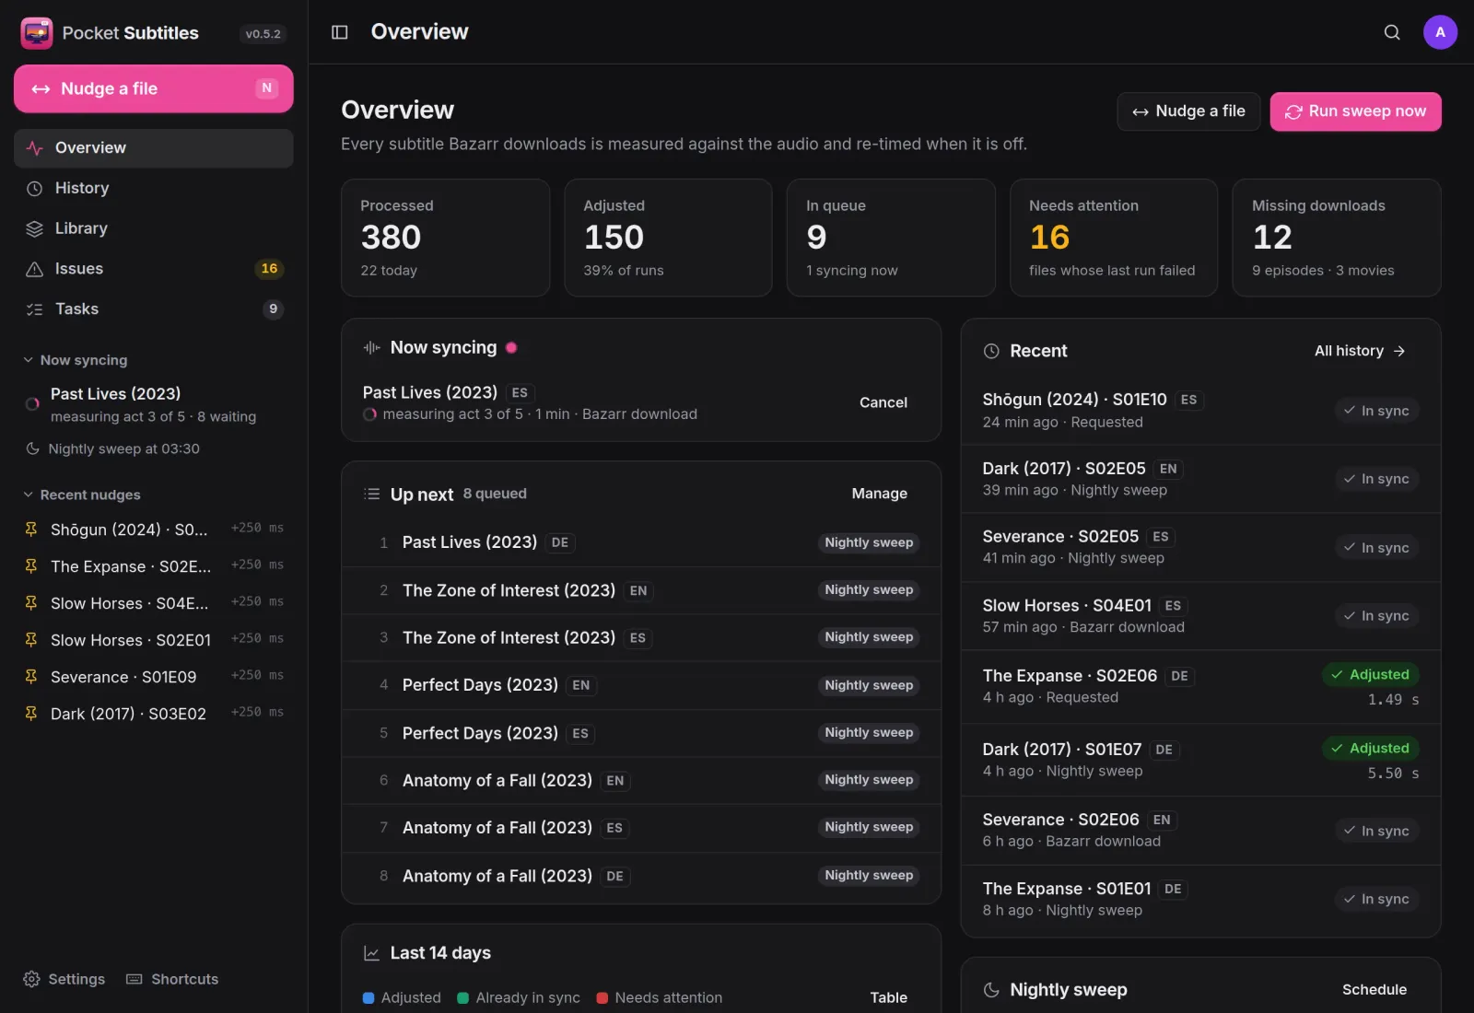
Task: Click the nudge icon beside Shōgun (2024) in sidebar
Action: point(31,529)
